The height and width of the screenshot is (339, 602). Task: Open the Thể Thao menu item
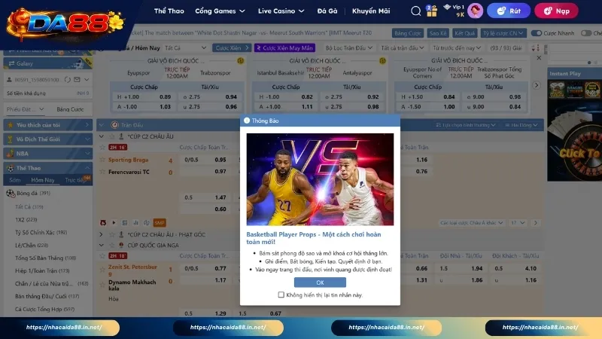click(x=169, y=11)
